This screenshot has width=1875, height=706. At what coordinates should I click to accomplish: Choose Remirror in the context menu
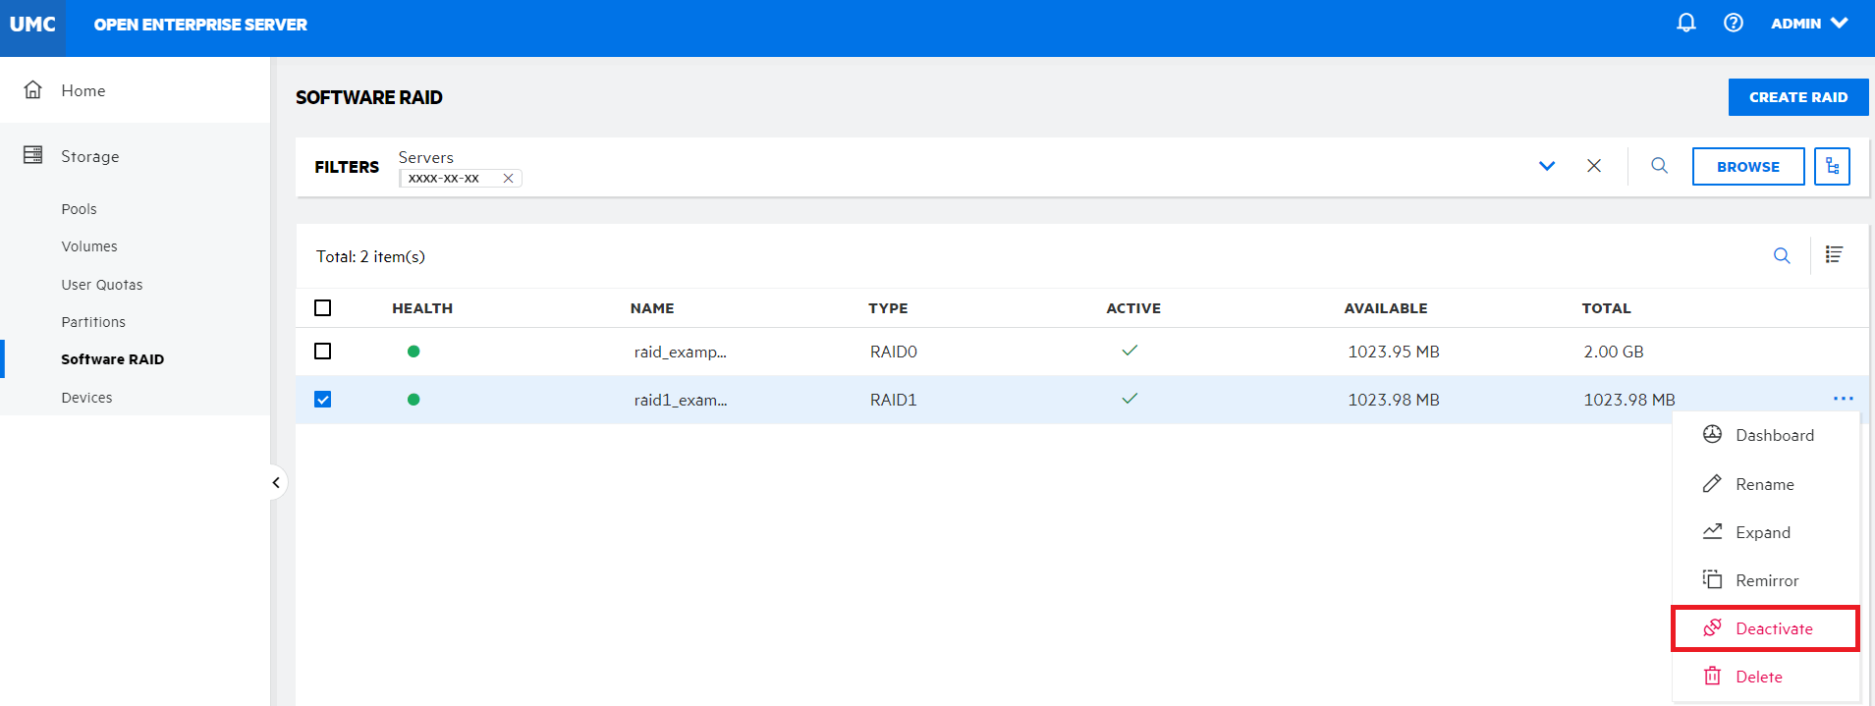1766,580
